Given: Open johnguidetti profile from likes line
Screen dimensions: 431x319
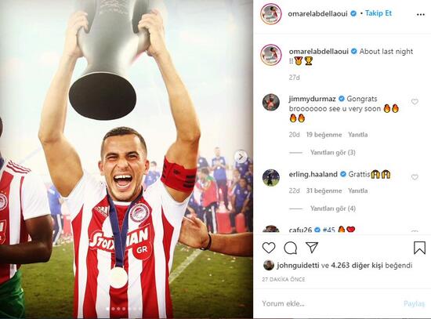Looking at the screenshot, I should pyautogui.click(x=298, y=266).
